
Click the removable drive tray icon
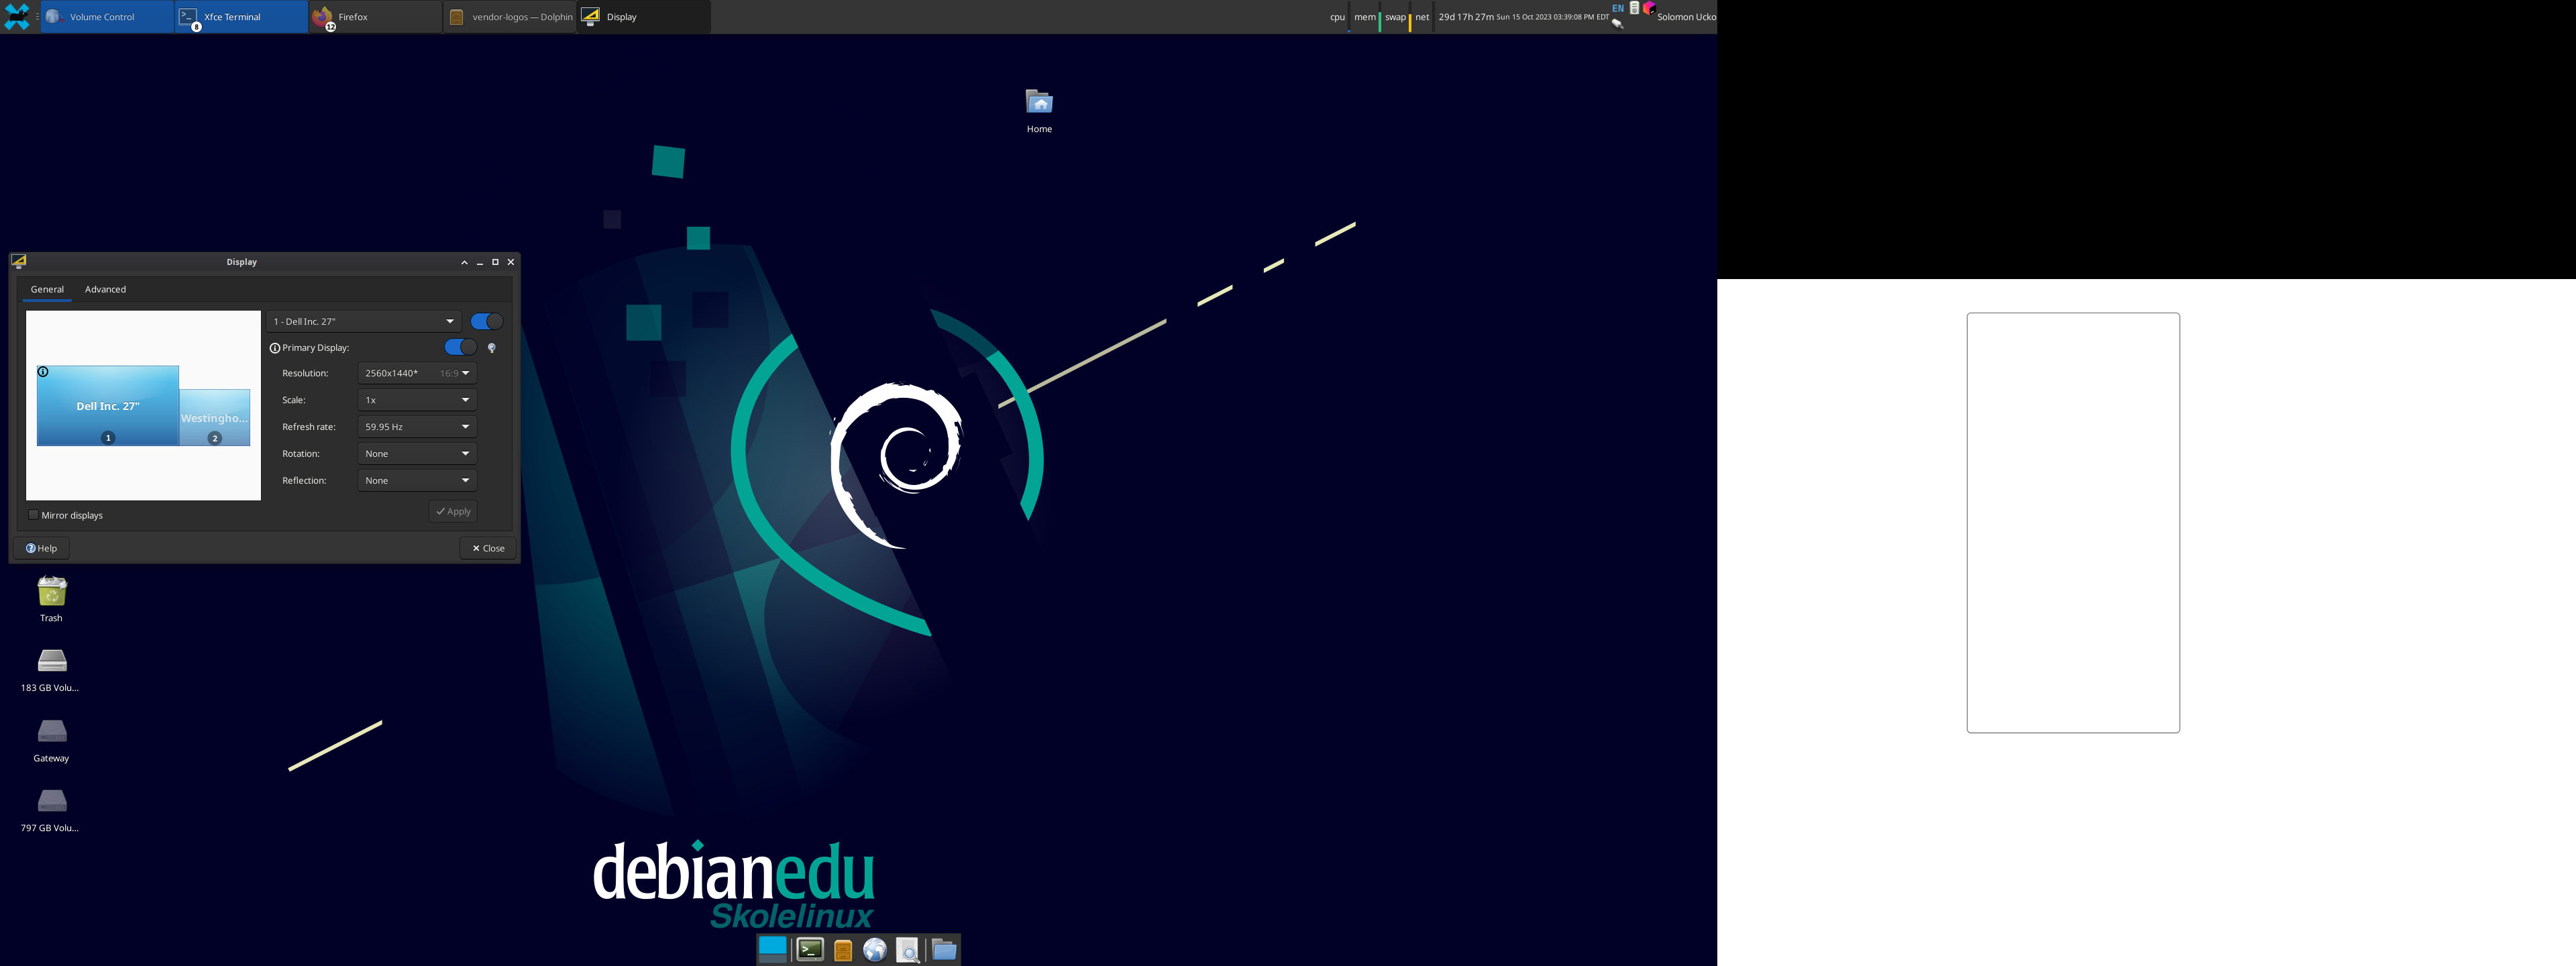pyautogui.click(x=1635, y=8)
